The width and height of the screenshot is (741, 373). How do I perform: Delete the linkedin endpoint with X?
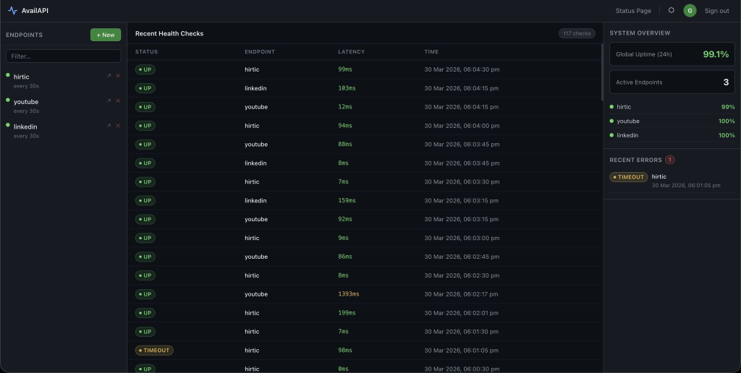coord(118,126)
